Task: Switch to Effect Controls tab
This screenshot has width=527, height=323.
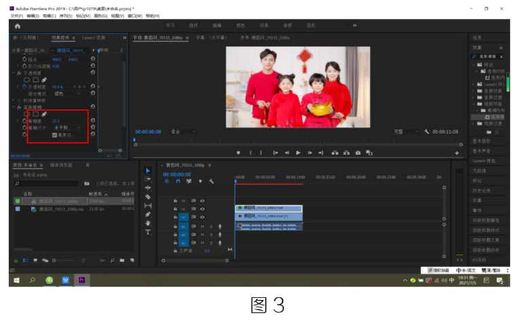Action: coord(60,38)
